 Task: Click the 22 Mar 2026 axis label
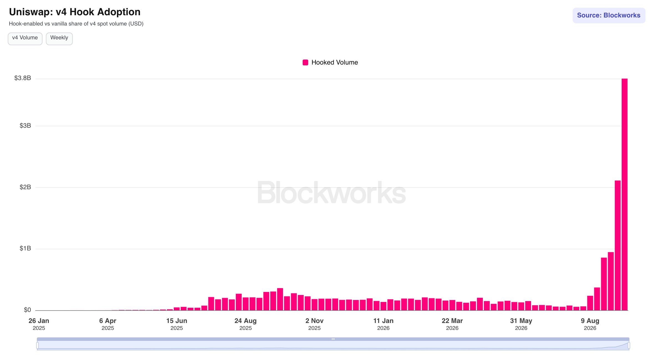(452, 324)
